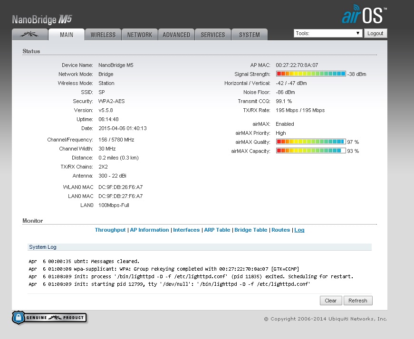
Task: Open the AP Information link
Action: pyautogui.click(x=149, y=230)
